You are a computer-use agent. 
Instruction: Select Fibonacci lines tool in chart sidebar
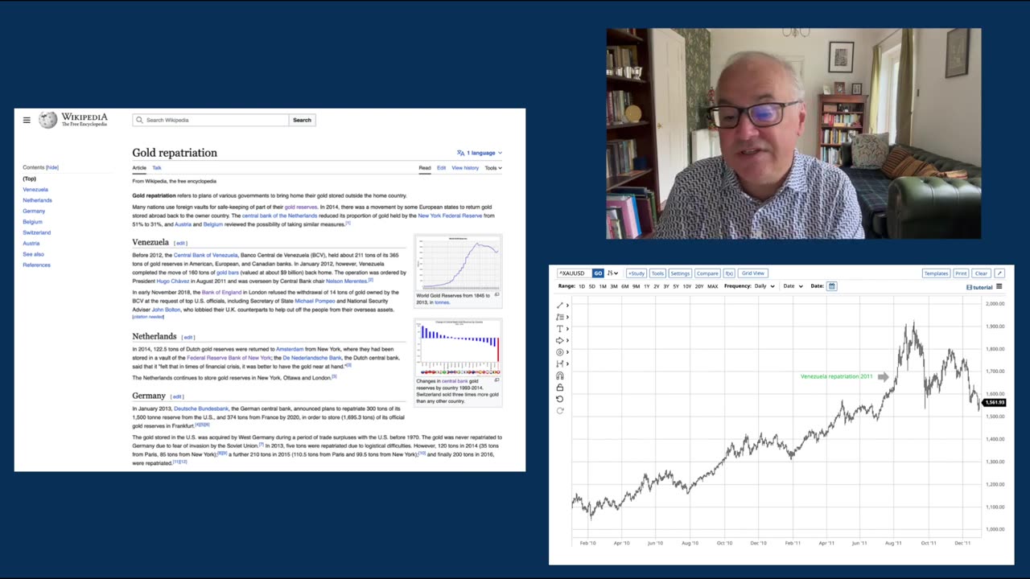(560, 317)
